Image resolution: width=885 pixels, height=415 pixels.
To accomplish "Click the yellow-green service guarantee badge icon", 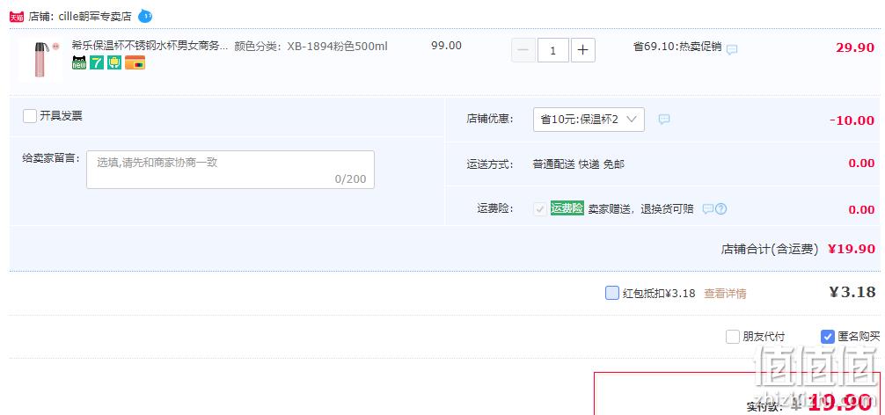I will pos(114,62).
